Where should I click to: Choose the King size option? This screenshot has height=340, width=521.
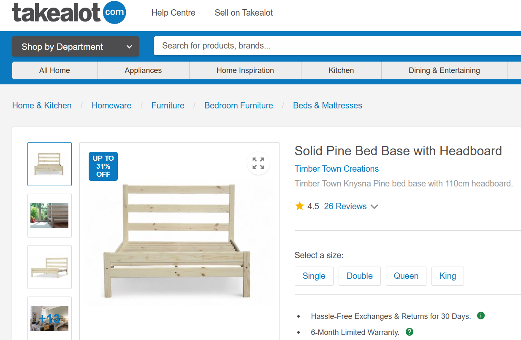pos(448,276)
